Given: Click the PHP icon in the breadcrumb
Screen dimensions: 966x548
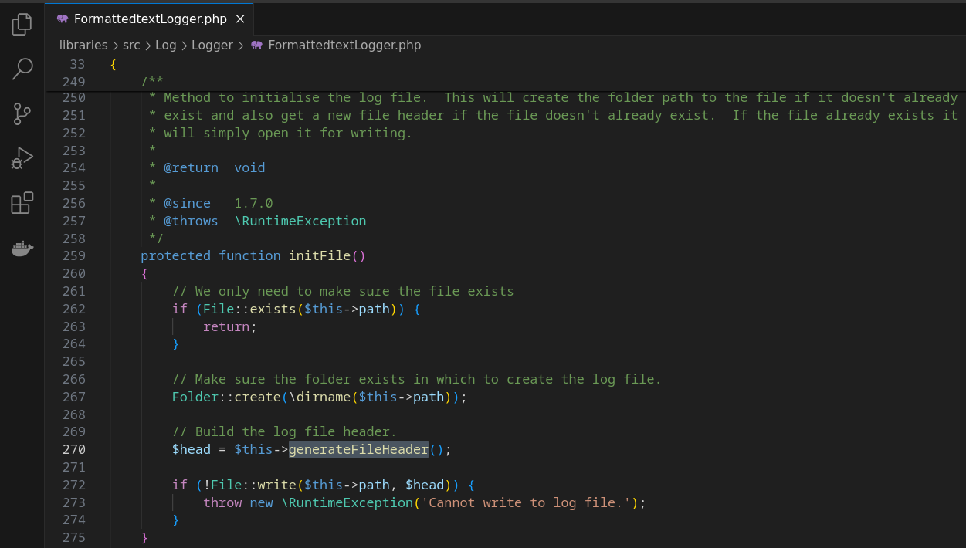Looking at the screenshot, I should coord(256,45).
